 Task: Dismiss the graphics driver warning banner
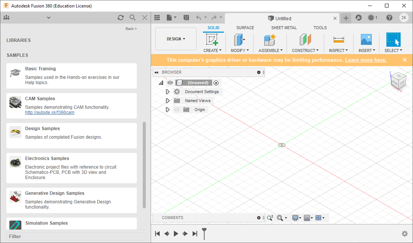405,60
